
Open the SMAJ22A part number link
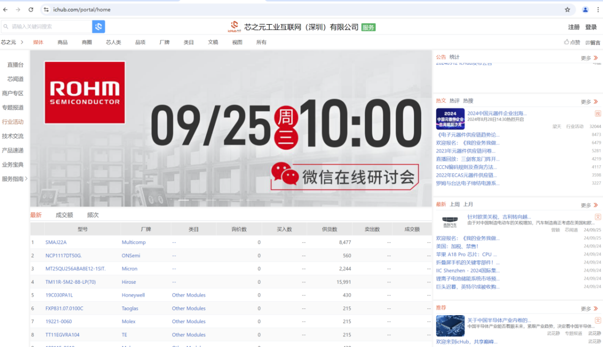[x=56, y=242]
